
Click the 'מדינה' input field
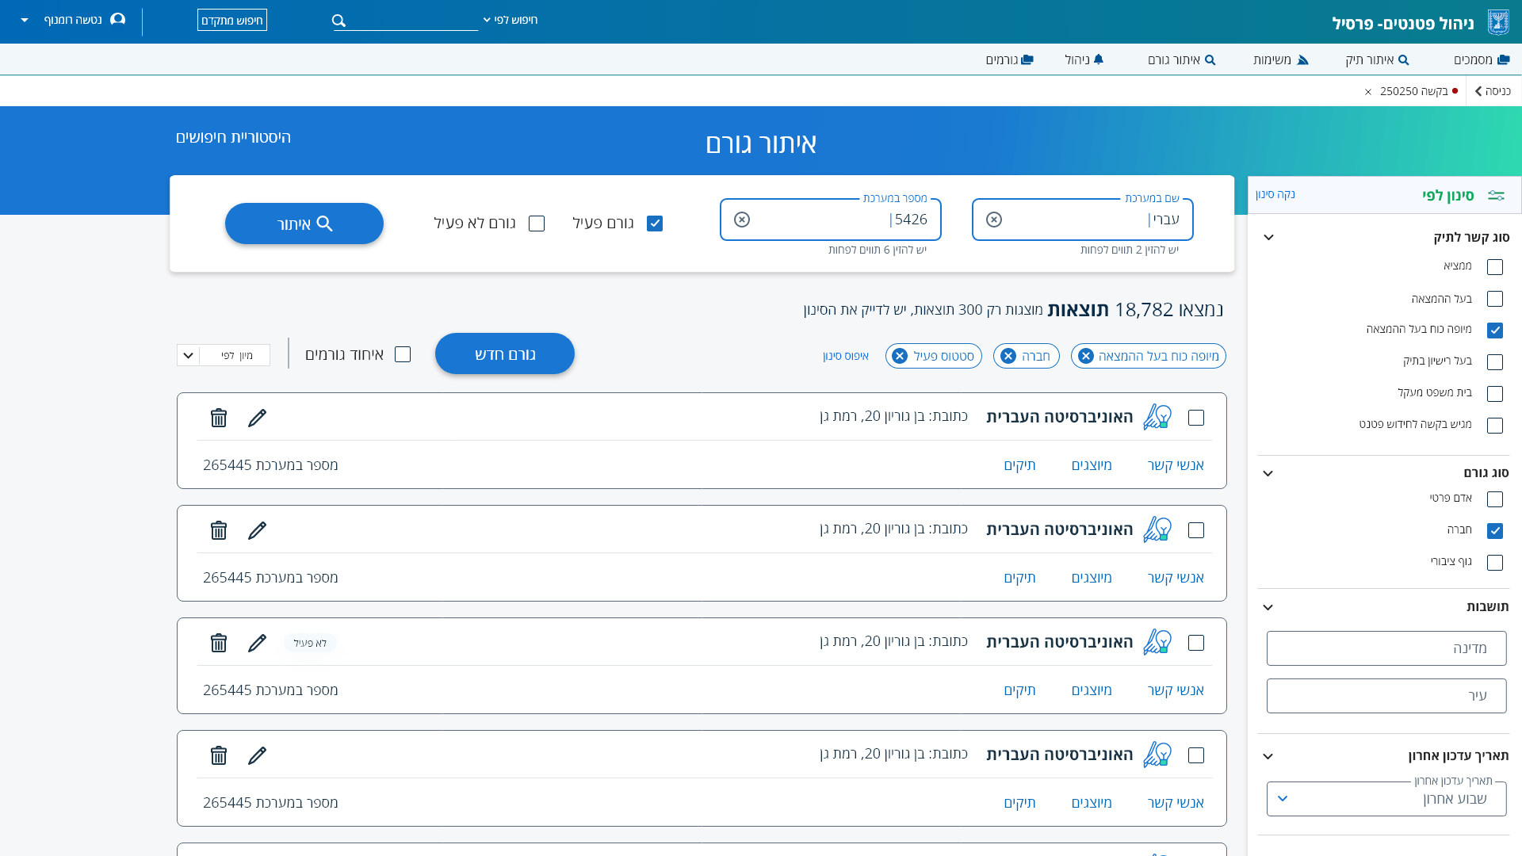1386,648
